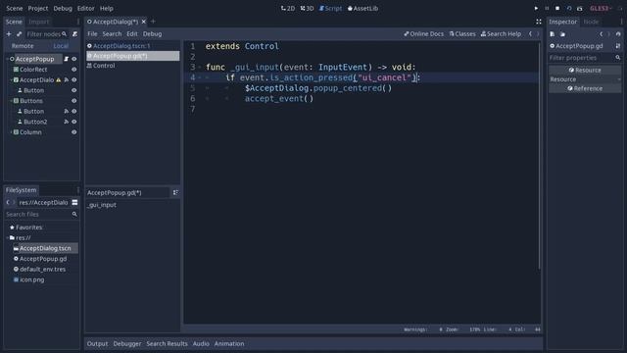
Task: Show the AcceptDialog node configuration warning
Action: point(59,80)
